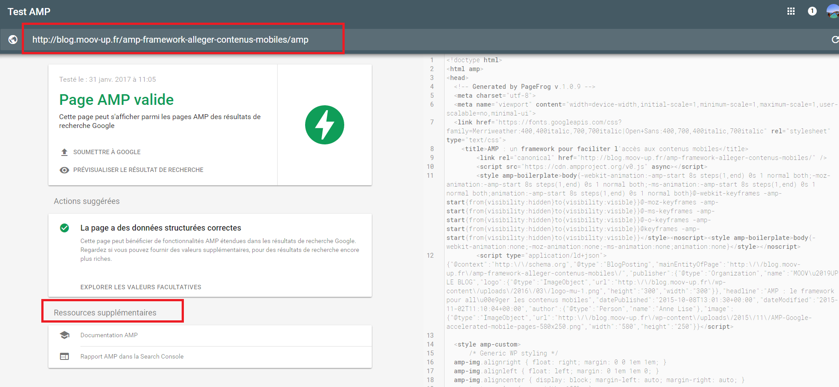Click the link rel canonical code line
This screenshot has width=839, height=387.
coord(652,158)
